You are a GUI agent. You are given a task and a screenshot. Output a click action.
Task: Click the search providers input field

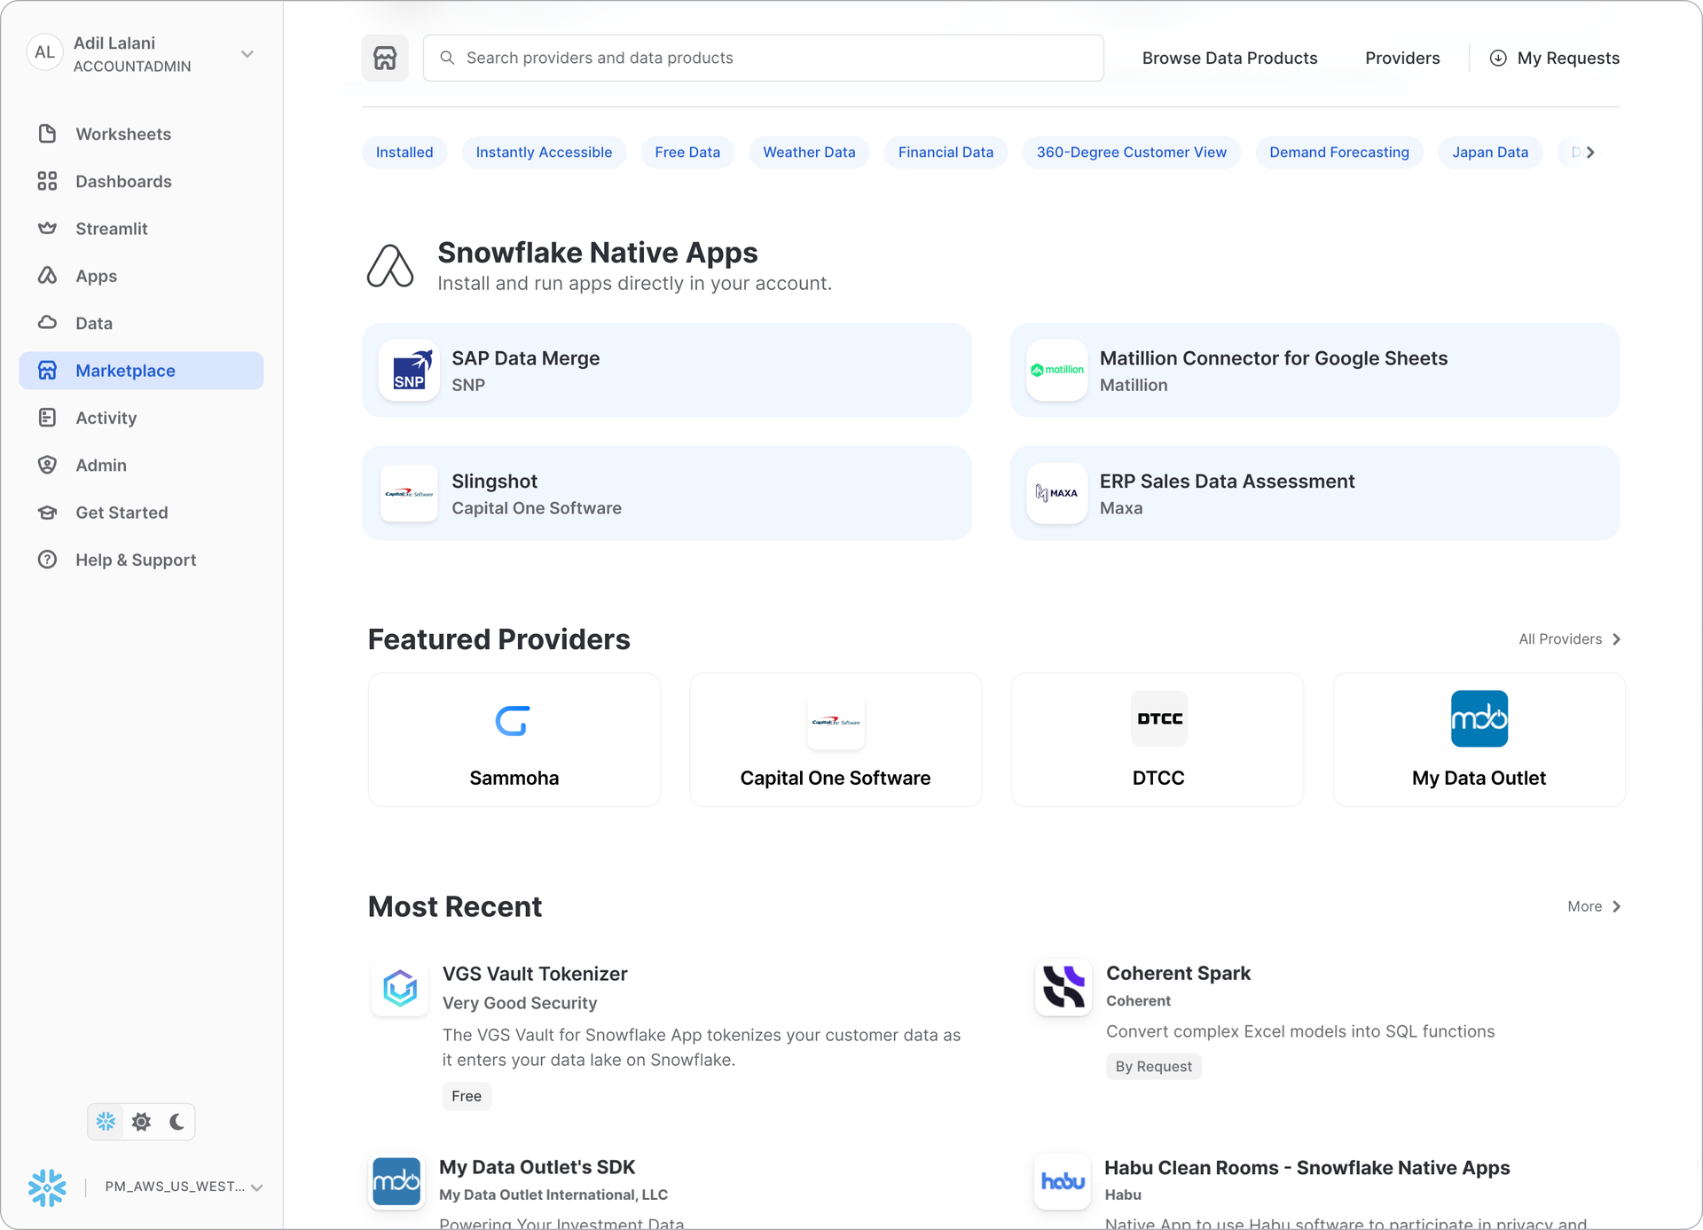764,58
